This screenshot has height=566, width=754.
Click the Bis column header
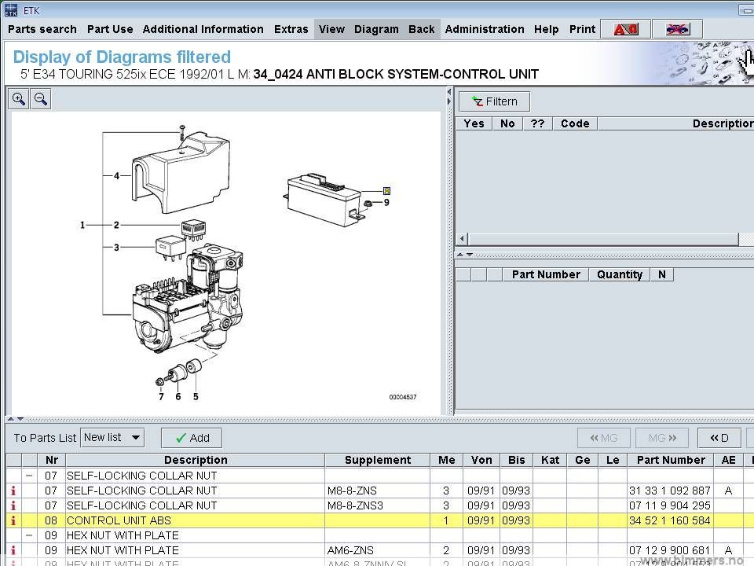point(517,460)
